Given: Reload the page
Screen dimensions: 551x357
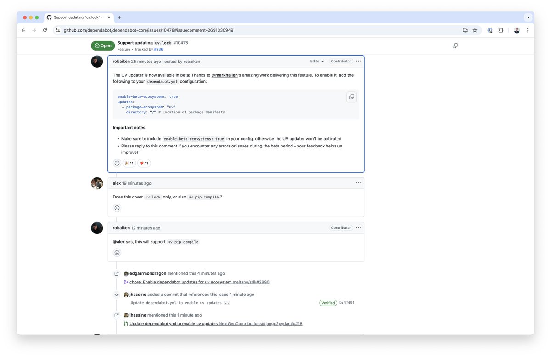Looking at the screenshot, I should [x=45, y=30].
